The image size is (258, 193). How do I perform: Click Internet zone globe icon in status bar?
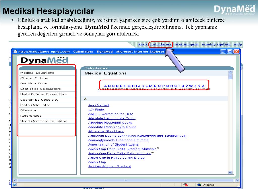[199, 185]
